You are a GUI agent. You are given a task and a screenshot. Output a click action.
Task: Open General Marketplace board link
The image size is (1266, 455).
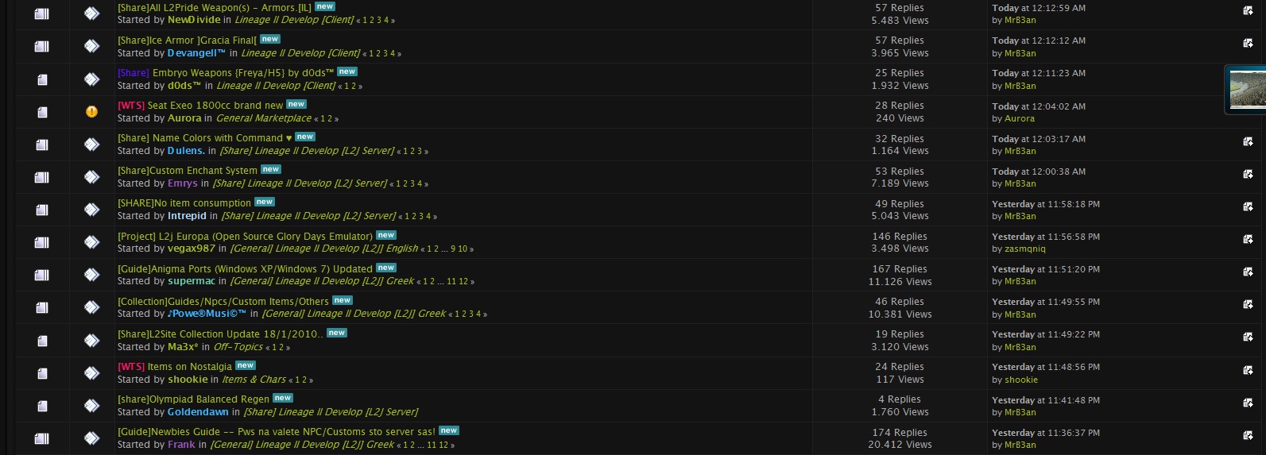pyautogui.click(x=263, y=118)
